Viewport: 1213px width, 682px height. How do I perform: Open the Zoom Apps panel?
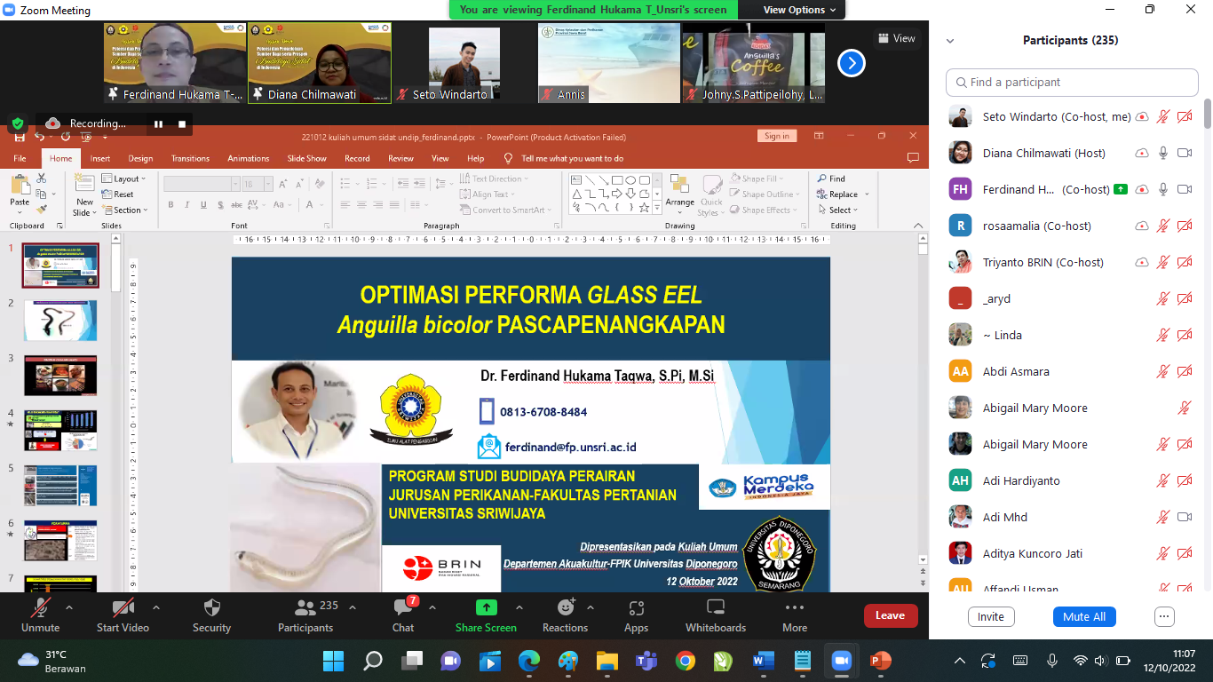[636, 609]
